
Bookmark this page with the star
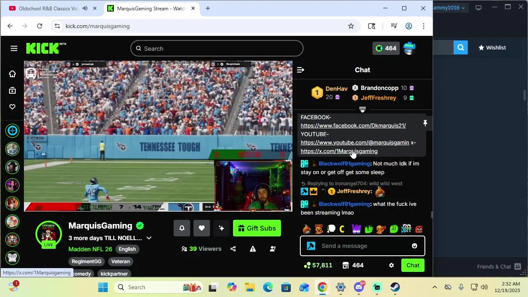point(351,26)
